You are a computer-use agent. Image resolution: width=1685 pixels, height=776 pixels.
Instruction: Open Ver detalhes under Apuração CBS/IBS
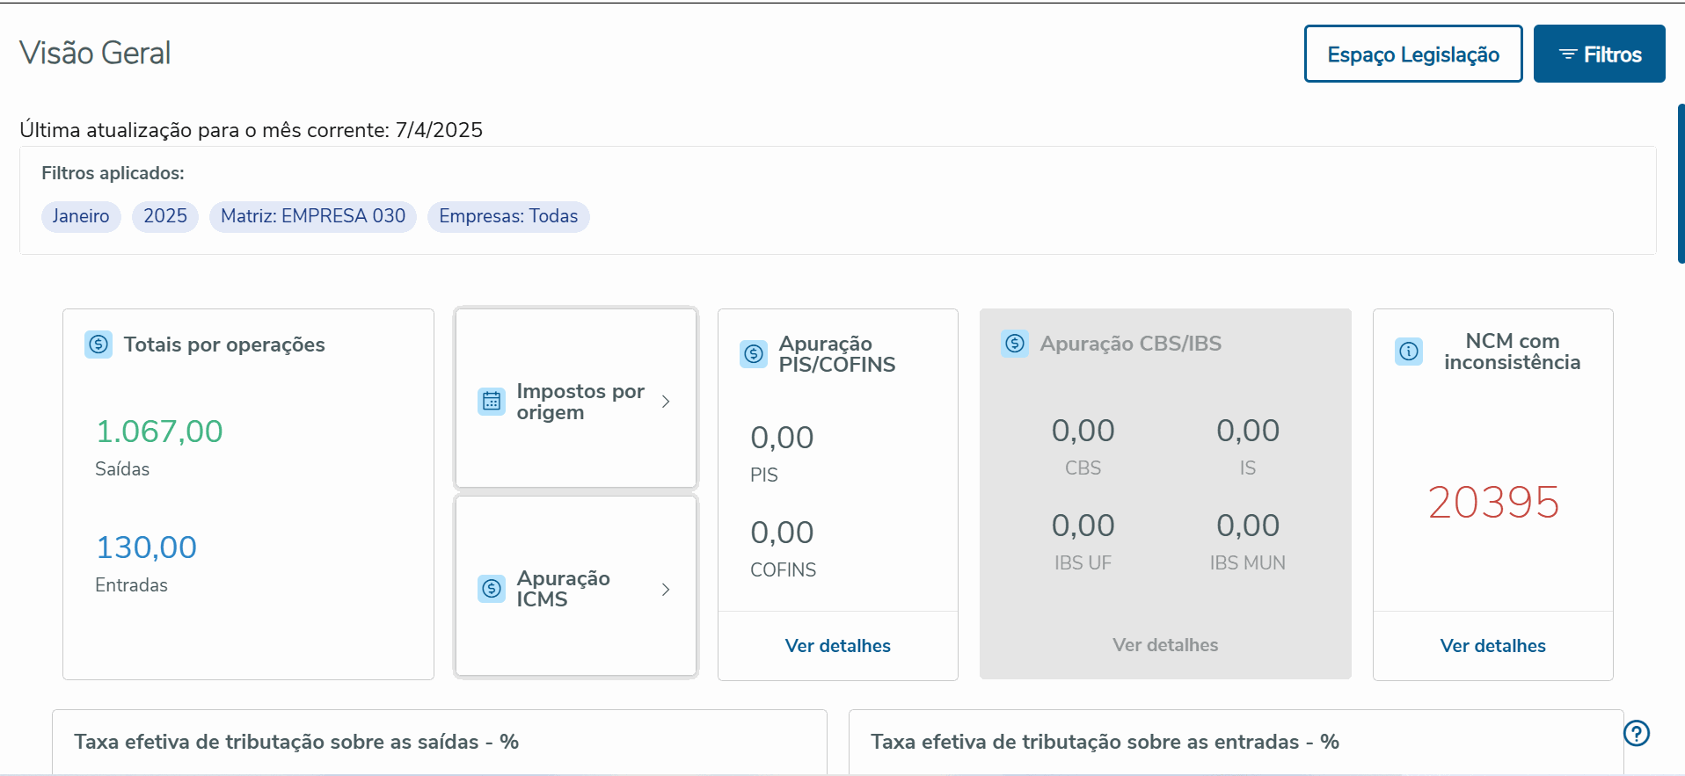point(1165,645)
